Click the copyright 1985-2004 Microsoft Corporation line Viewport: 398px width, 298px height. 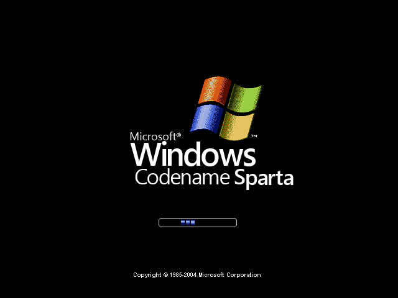(197, 275)
